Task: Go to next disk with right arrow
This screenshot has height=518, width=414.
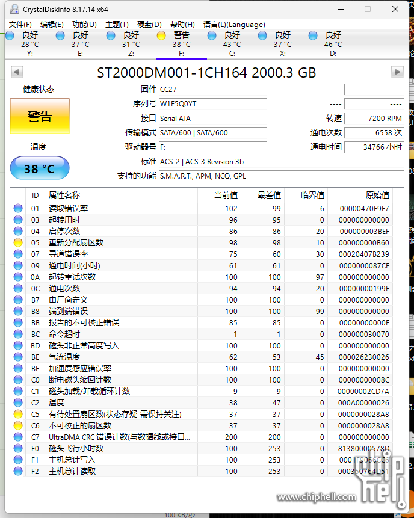Action: click(397, 72)
